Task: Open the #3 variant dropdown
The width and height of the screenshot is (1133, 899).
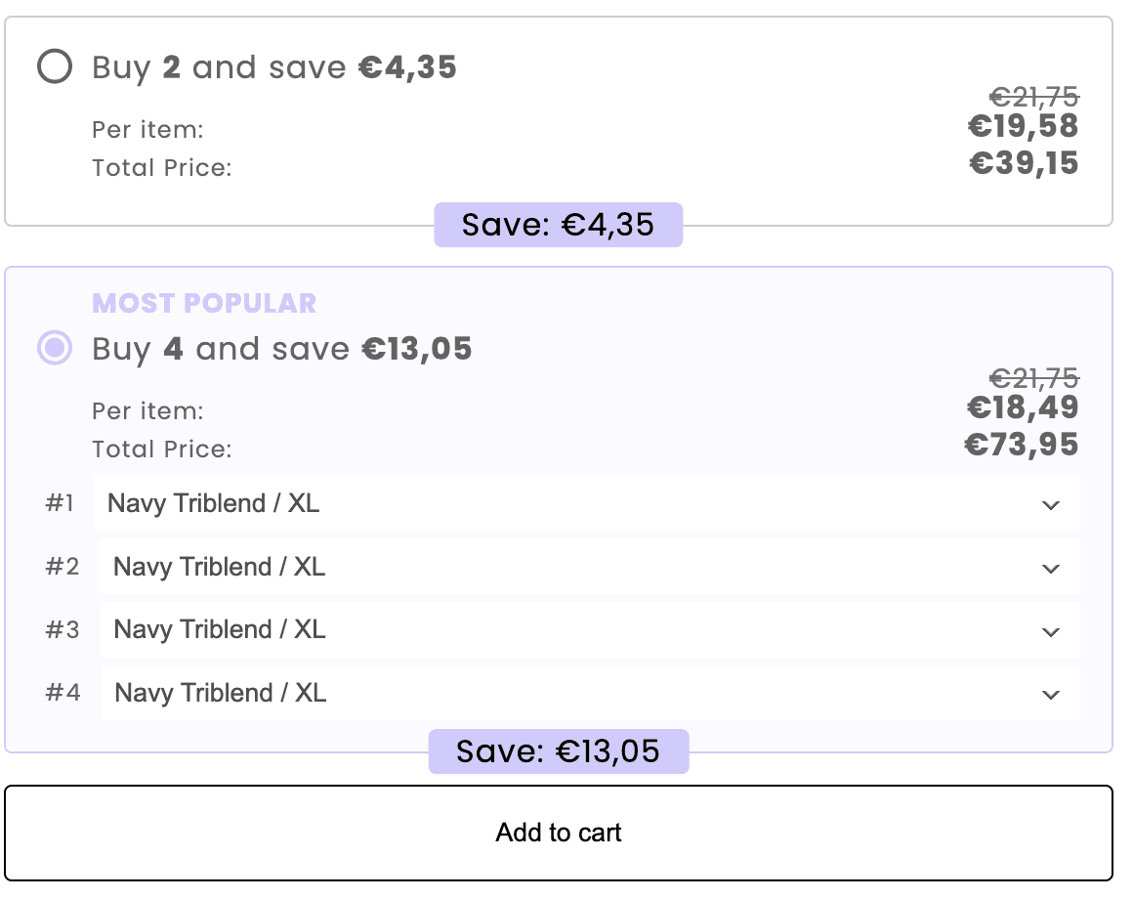Action: pyautogui.click(x=589, y=630)
